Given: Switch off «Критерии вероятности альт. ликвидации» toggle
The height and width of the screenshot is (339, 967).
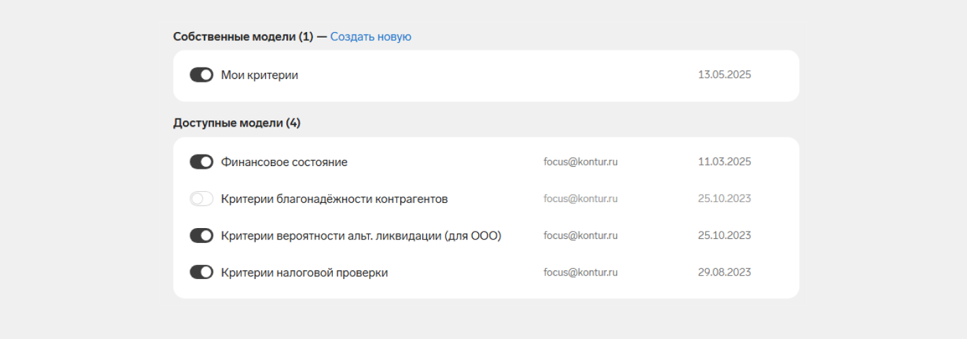Looking at the screenshot, I should tap(201, 236).
